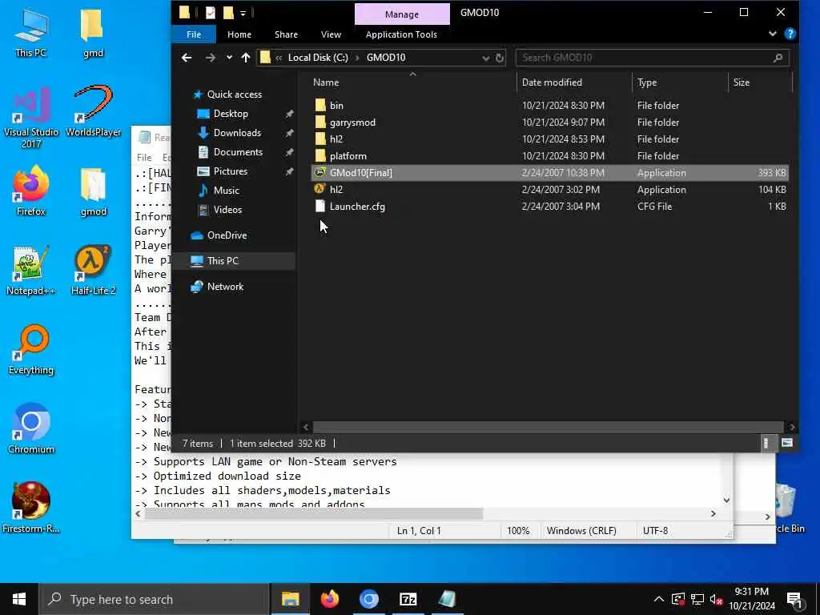
Task: Open Downloads in navigation pane
Action: coord(237,133)
